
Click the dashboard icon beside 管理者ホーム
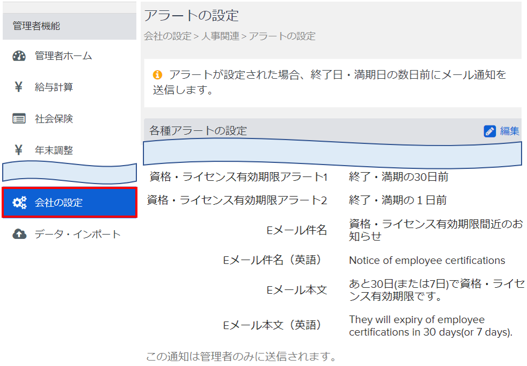(x=19, y=56)
